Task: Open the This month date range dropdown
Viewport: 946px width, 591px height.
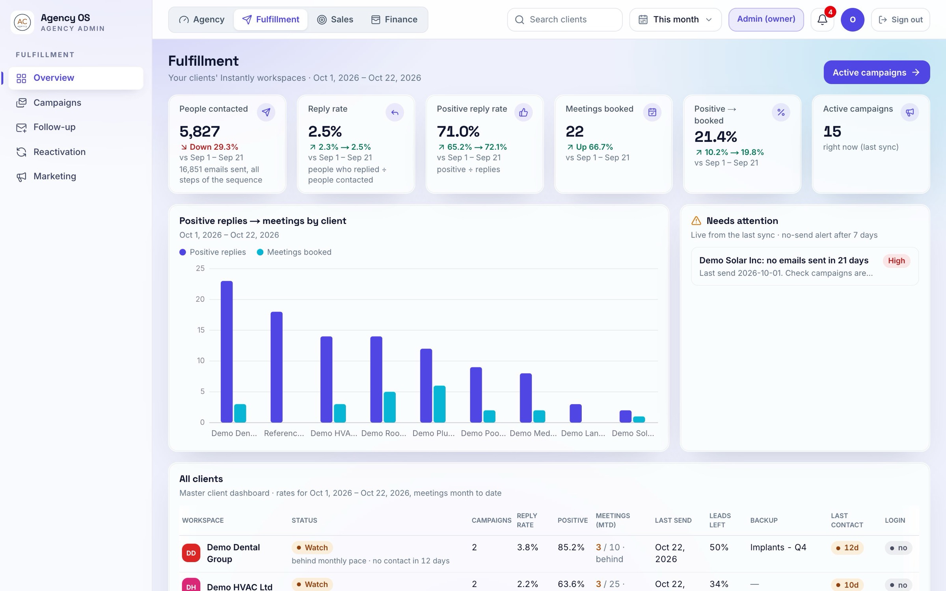Action: tap(675, 20)
